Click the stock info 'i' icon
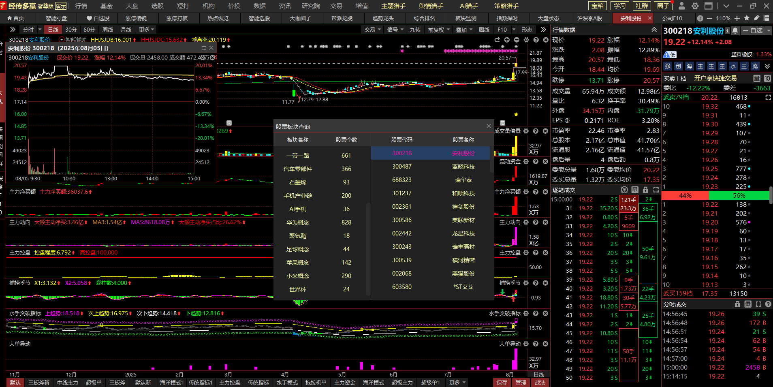This screenshot has width=773, height=387. point(727,31)
